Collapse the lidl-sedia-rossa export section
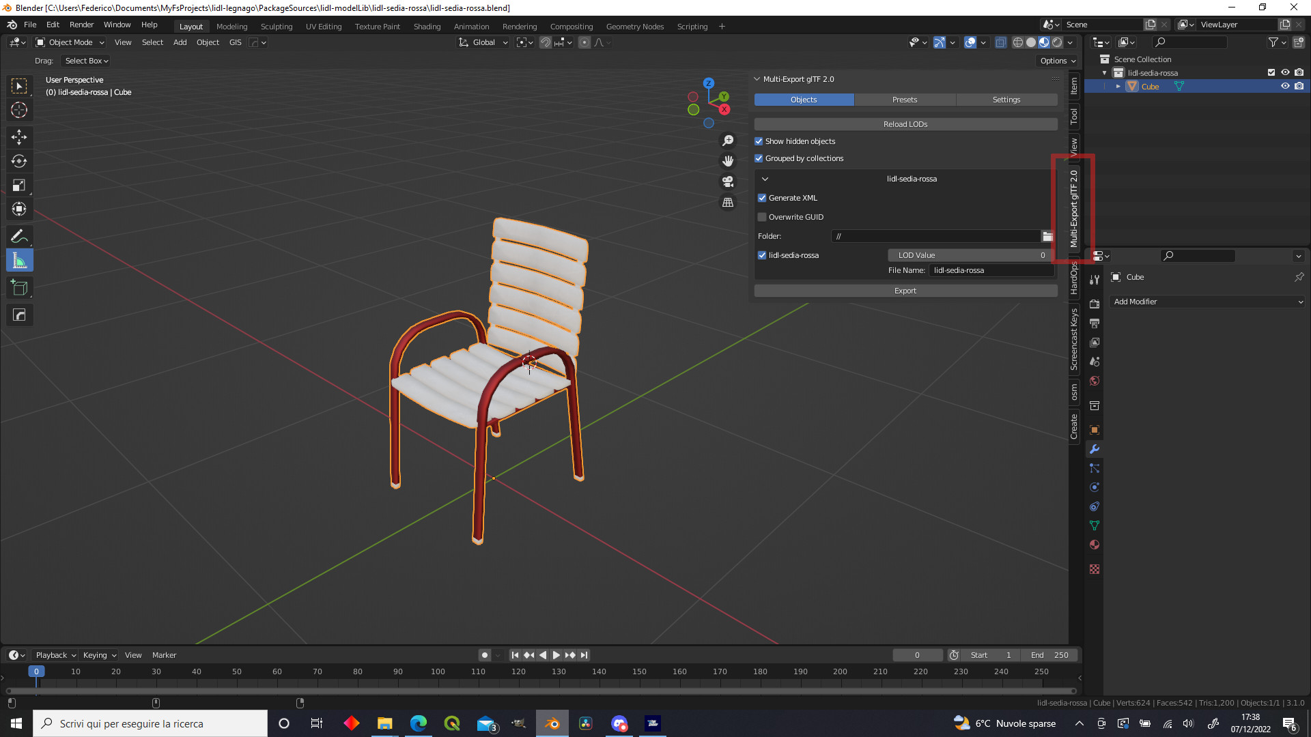Screen dimensions: 1311x737 point(765,179)
